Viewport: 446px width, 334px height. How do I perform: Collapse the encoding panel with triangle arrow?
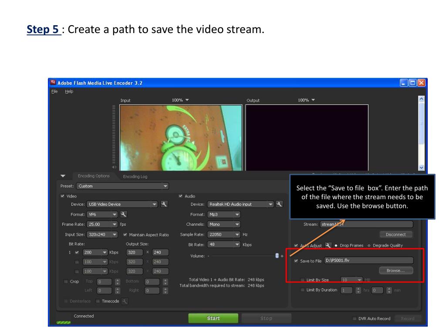tap(63, 176)
